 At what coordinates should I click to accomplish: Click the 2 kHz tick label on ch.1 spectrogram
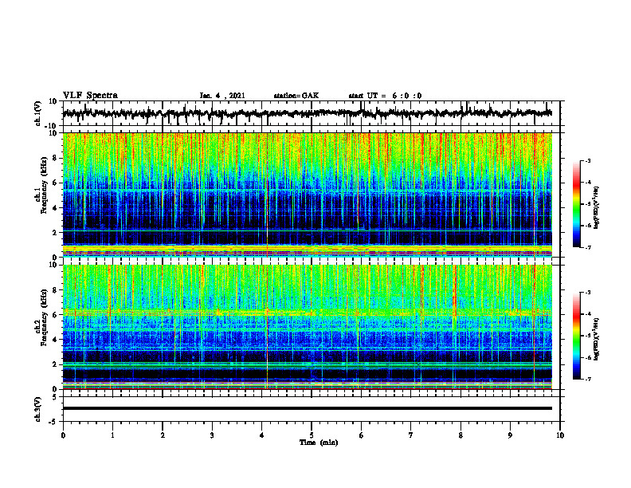click(56, 233)
